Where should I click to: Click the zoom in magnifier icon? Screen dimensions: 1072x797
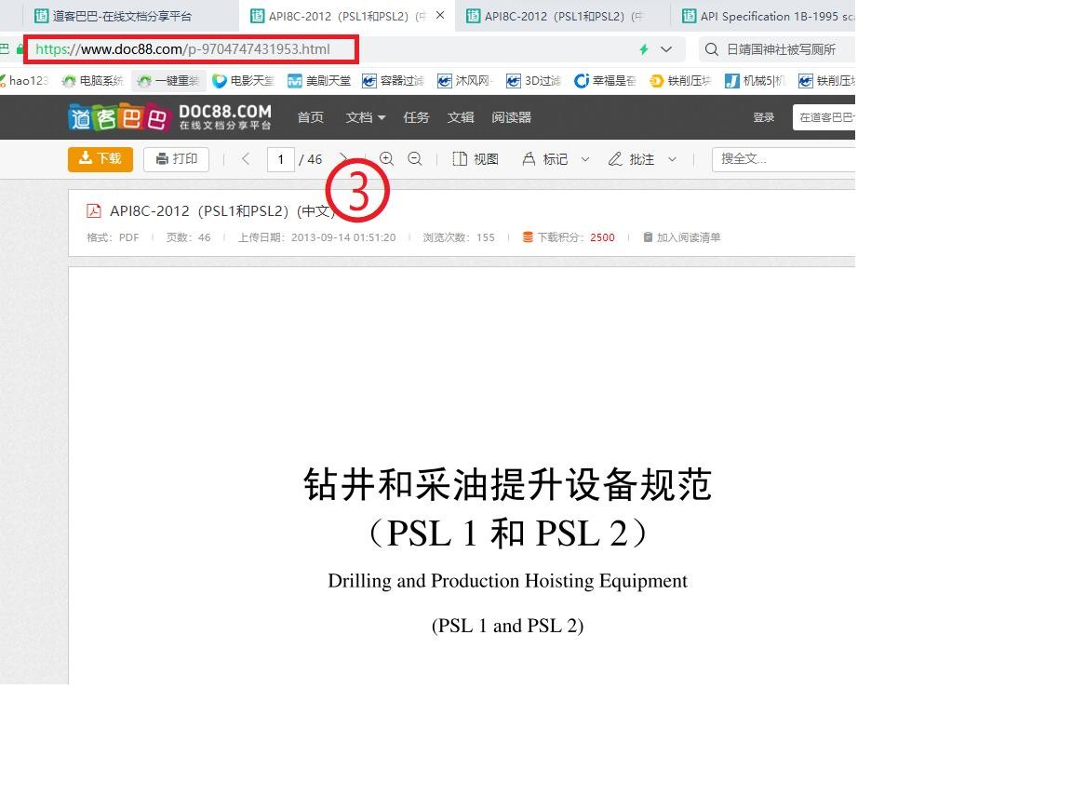point(387,159)
